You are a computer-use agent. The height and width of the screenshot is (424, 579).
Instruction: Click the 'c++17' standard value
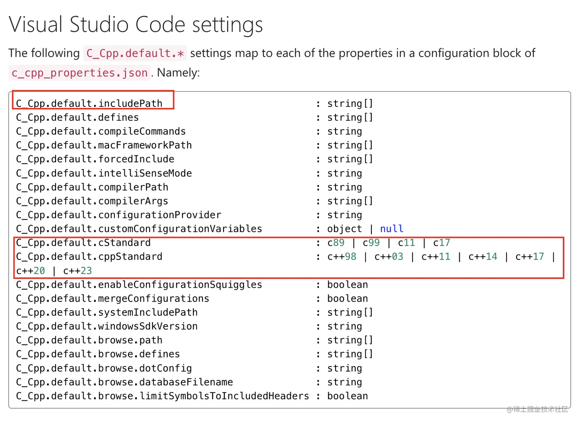tap(530, 257)
